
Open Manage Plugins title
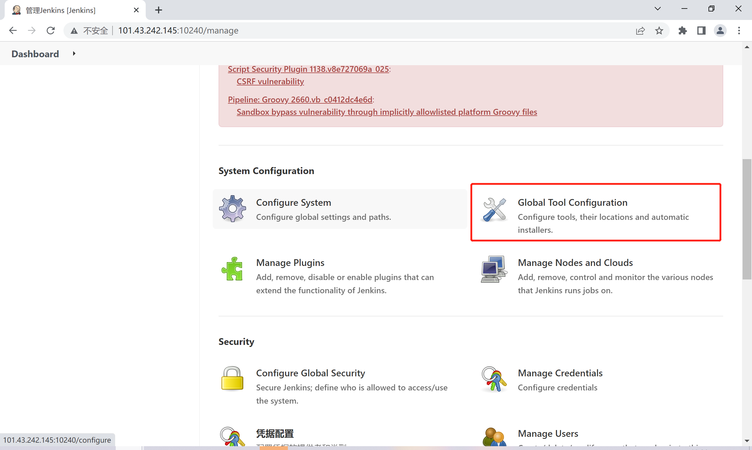[x=290, y=263]
